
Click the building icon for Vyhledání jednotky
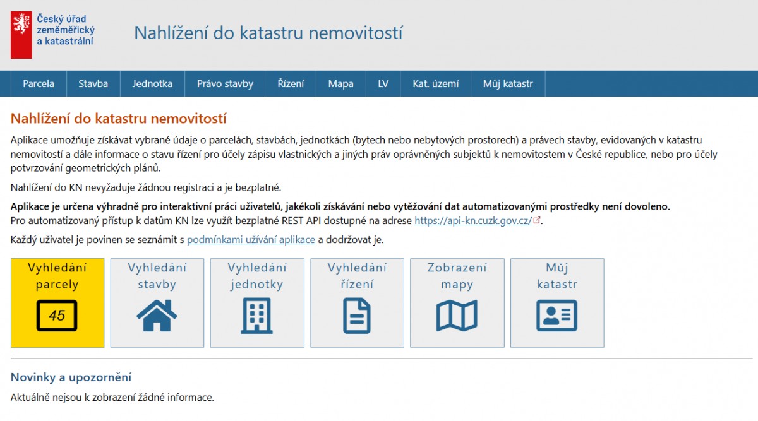[256, 315]
